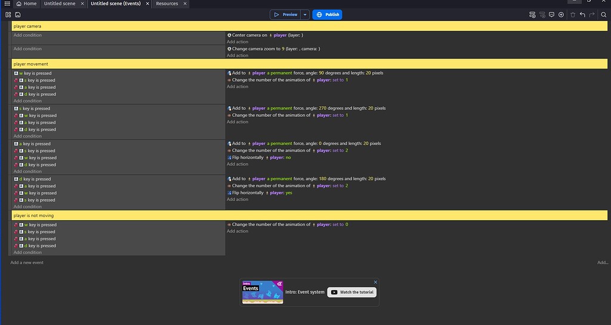Close the Resources tab with its X
Image resolution: width=611 pixels, height=325 pixels.
tap(185, 4)
